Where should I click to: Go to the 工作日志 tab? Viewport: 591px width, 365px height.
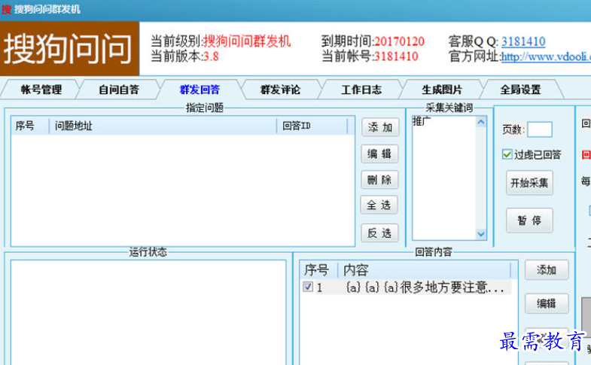tap(361, 90)
